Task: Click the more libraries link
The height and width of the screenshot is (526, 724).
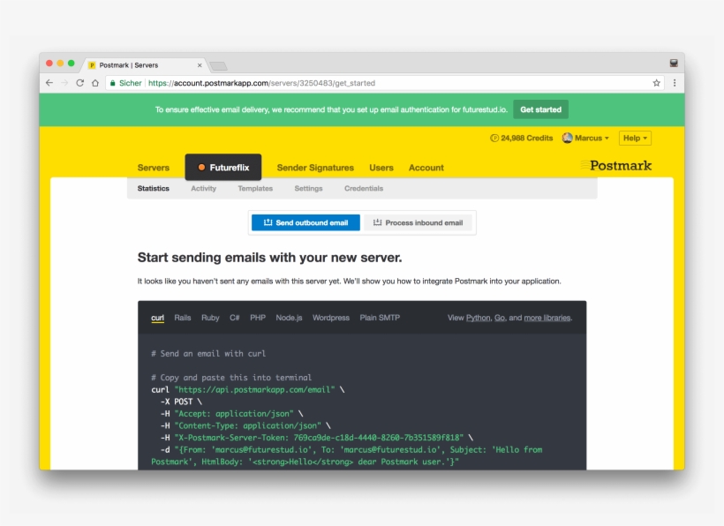Action: coord(546,318)
